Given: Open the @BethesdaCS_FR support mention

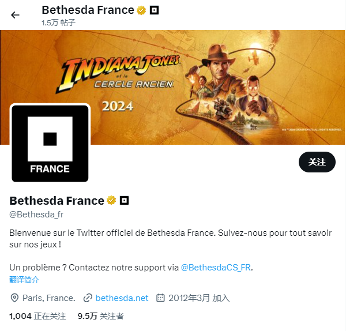Looking at the screenshot, I should point(216,268).
